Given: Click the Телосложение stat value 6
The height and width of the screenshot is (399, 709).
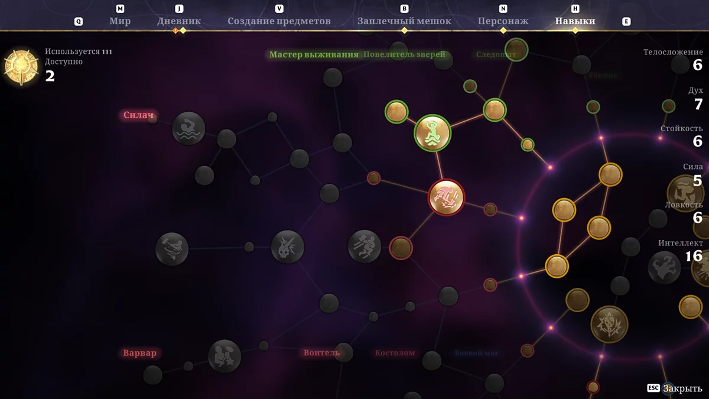Looking at the screenshot, I should click(697, 65).
